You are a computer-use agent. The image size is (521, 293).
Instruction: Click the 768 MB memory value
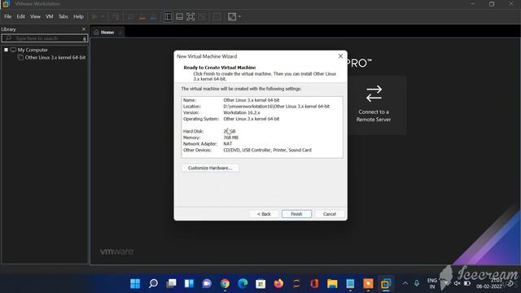230,138
